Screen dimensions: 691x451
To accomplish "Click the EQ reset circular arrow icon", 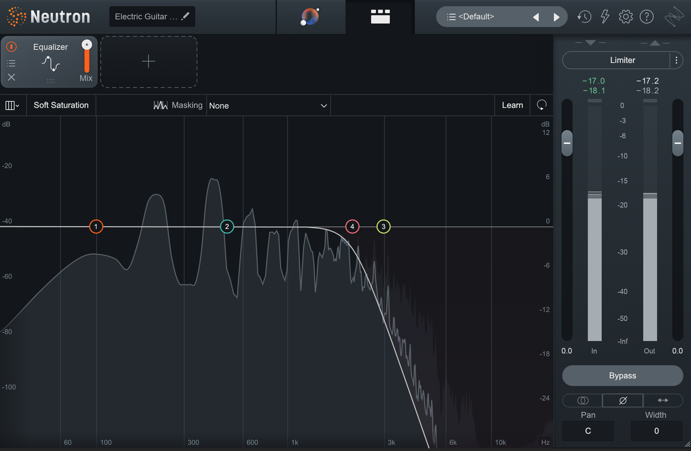I will click(x=541, y=105).
